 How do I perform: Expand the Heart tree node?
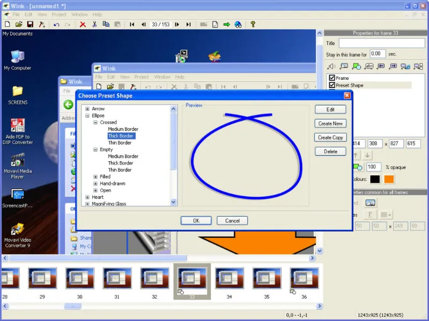87,197
